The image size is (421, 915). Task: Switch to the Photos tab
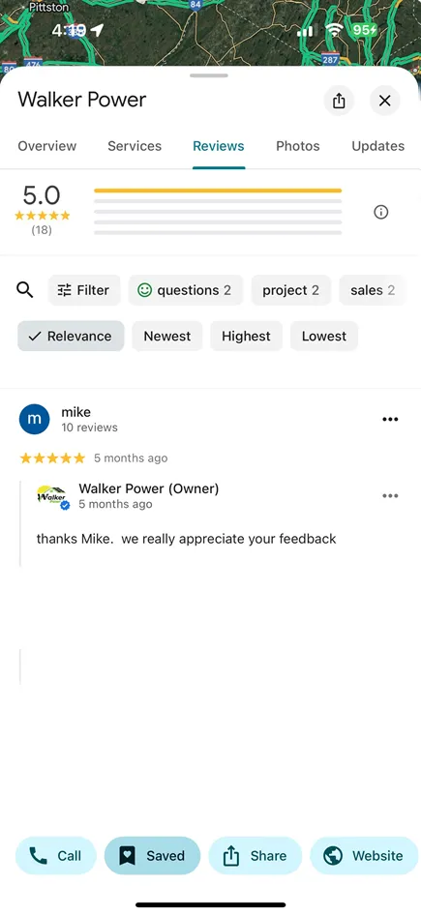click(298, 146)
